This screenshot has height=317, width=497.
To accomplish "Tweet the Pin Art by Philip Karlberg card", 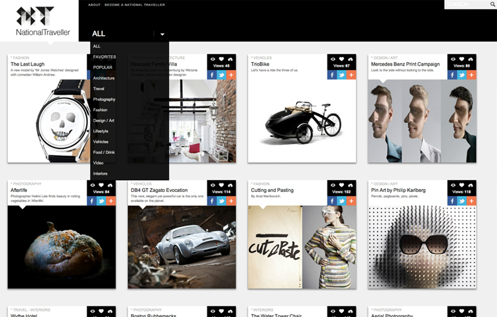I will [x=461, y=201].
